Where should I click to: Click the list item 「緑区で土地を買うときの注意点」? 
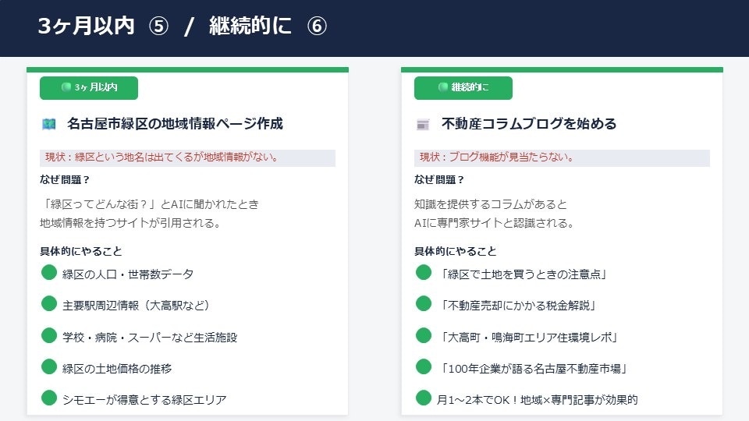pyautogui.click(x=524, y=274)
